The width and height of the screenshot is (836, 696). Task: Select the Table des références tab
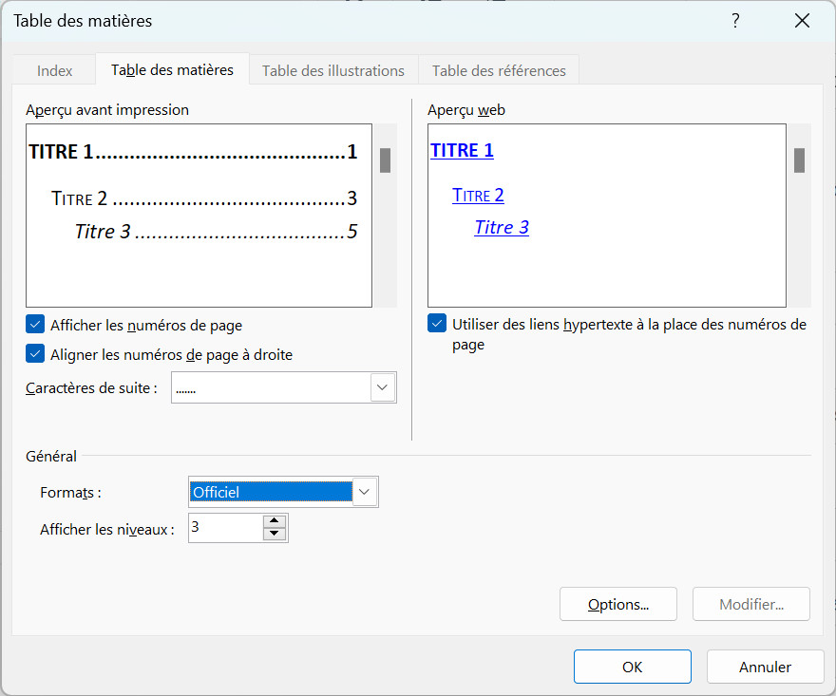(x=499, y=70)
